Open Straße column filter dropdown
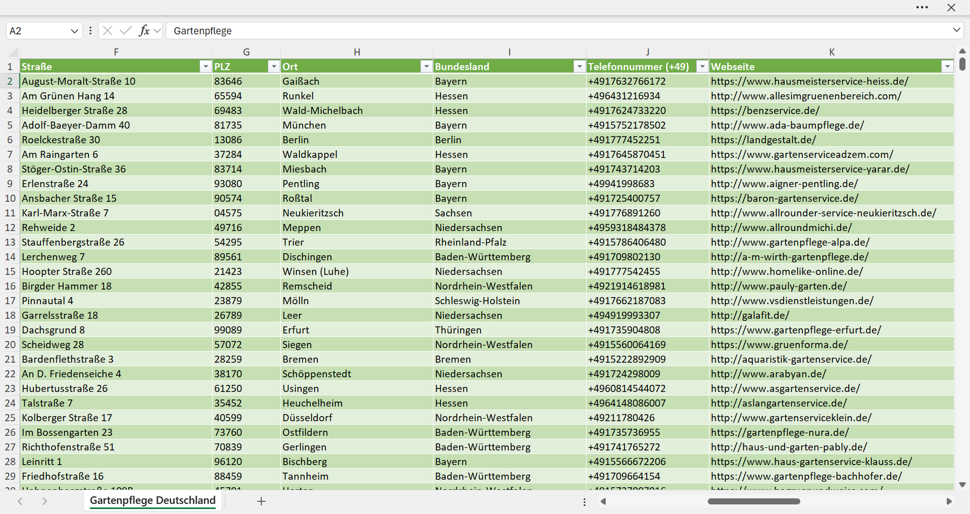Viewport: 970px width, 514px height. coord(205,66)
